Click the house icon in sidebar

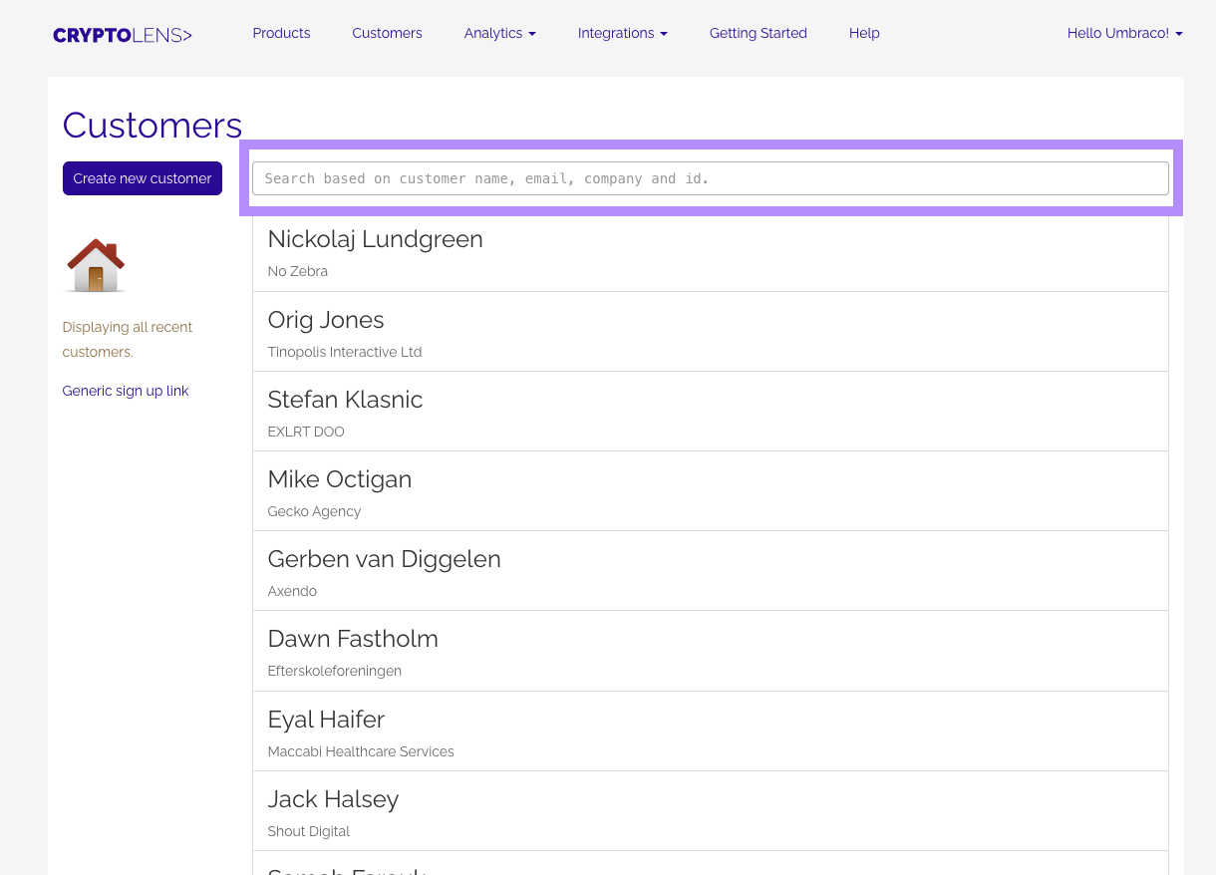pyautogui.click(x=96, y=265)
